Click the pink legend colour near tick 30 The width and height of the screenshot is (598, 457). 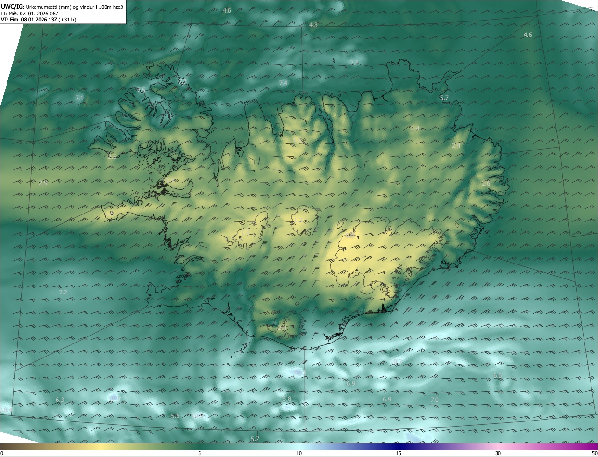[498, 447]
